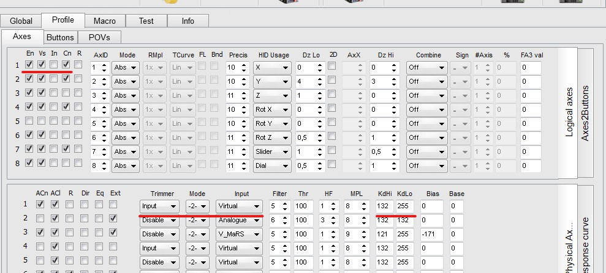Check the R checkbox for logical axis 3
The image size is (606, 273).
tap(78, 92)
